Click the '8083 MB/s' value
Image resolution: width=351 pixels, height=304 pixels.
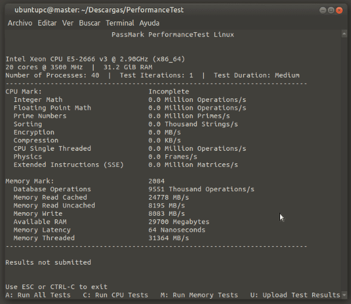click(x=167, y=214)
